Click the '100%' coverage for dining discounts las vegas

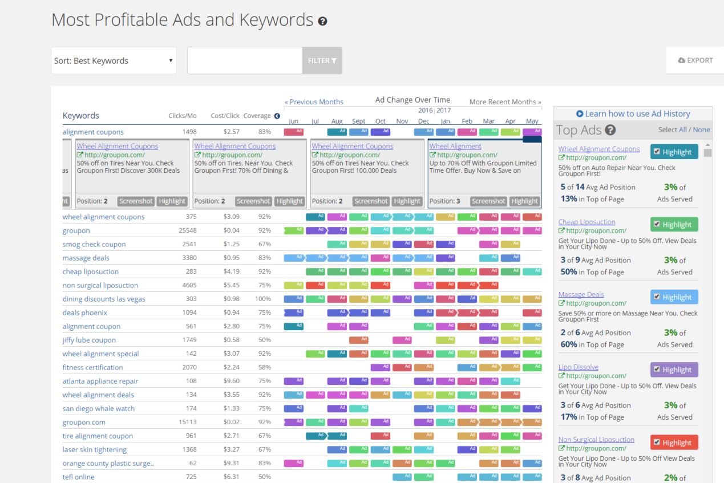click(263, 299)
